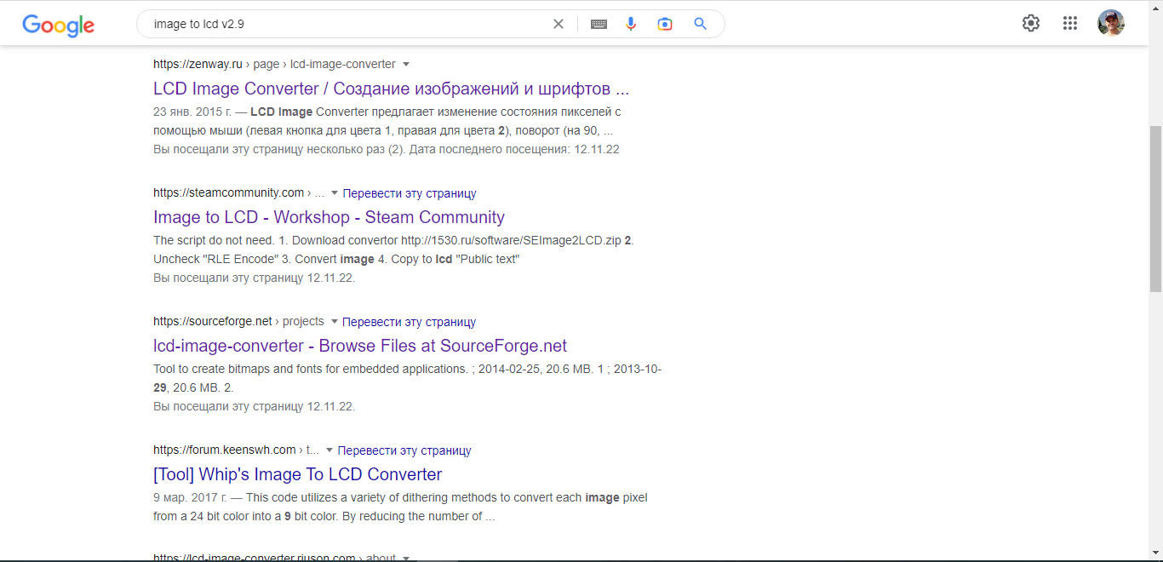Translate the forum.keenswh.com page link
Image resolution: width=1163 pixels, height=562 pixels.
pyautogui.click(x=404, y=450)
